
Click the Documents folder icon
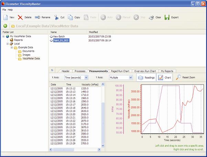tap(20, 51)
